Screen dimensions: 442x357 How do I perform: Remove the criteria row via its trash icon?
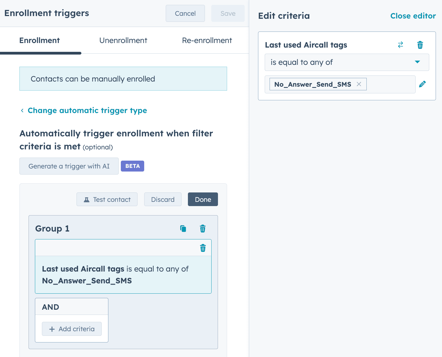tap(202, 248)
